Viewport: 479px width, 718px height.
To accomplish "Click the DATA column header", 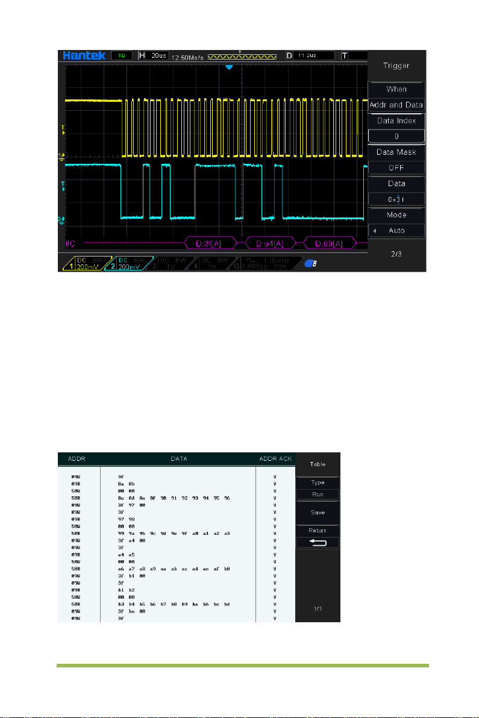I will click(x=178, y=459).
